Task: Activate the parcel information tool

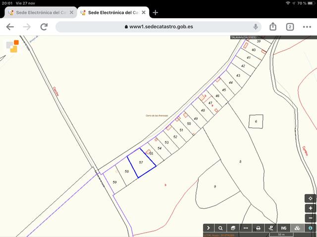Action: click(310, 228)
